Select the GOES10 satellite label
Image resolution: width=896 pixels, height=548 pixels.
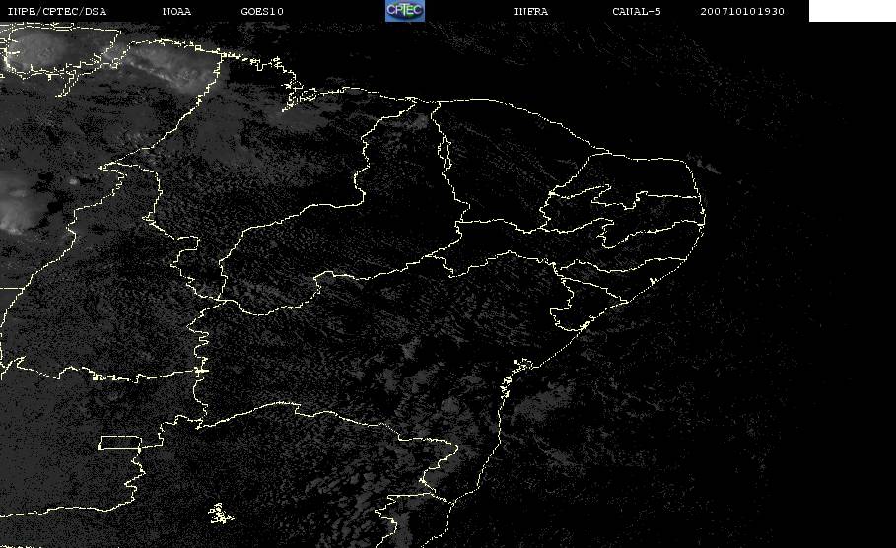262,12
